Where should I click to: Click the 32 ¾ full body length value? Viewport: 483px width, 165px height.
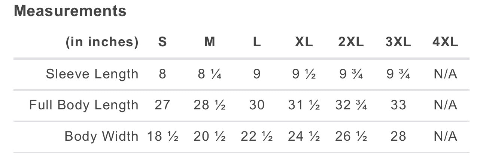point(351,105)
